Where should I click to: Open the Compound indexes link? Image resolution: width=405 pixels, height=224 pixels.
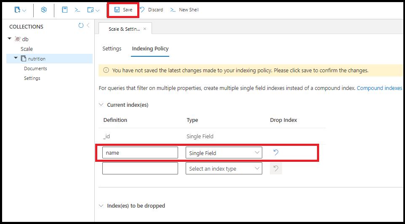point(379,88)
